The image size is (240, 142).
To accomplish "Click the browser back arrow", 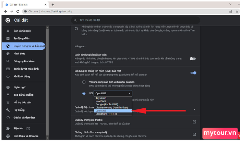I will [6, 11].
